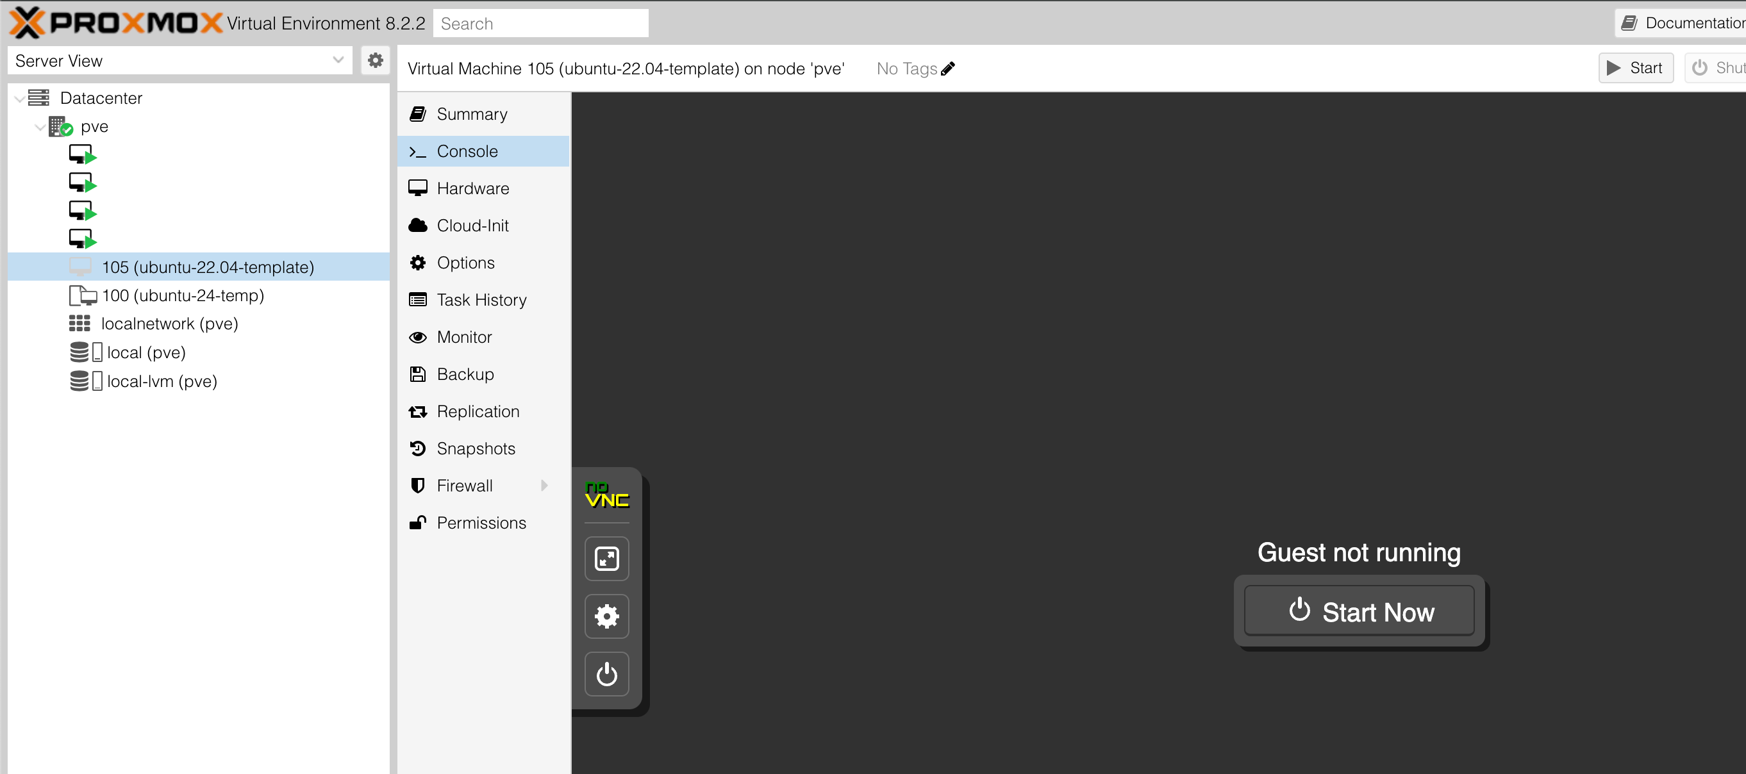Collapse the Datacenter tree node
Viewport: 1746px width, 774px height.
(x=20, y=98)
